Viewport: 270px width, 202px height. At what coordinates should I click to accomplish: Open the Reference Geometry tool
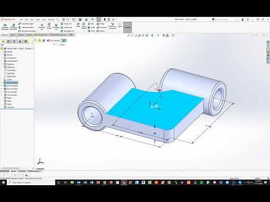point(112,26)
